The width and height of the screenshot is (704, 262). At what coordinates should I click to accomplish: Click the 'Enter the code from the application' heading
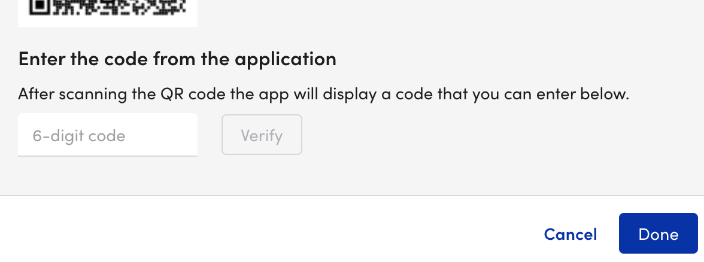tap(177, 59)
